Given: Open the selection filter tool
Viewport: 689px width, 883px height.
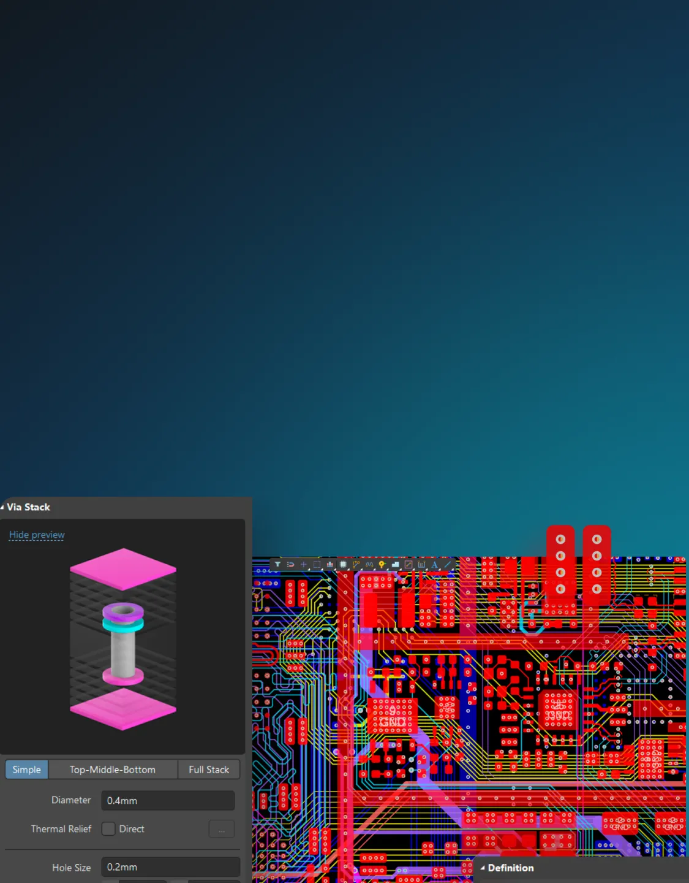Looking at the screenshot, I should tap(277, 564).
